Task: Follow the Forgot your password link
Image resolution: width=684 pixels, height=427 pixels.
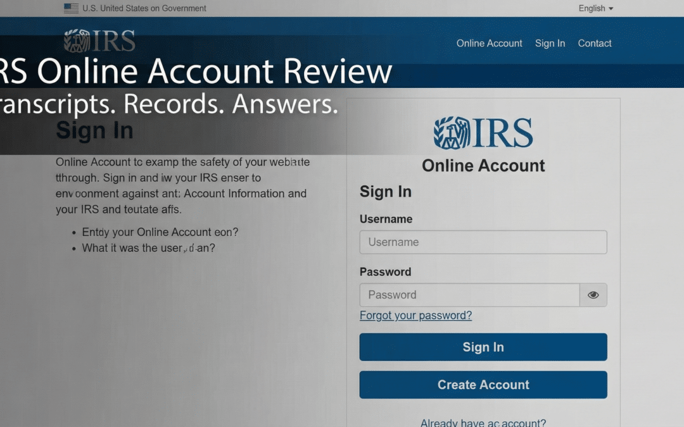Action: click(x=415, y=316)
